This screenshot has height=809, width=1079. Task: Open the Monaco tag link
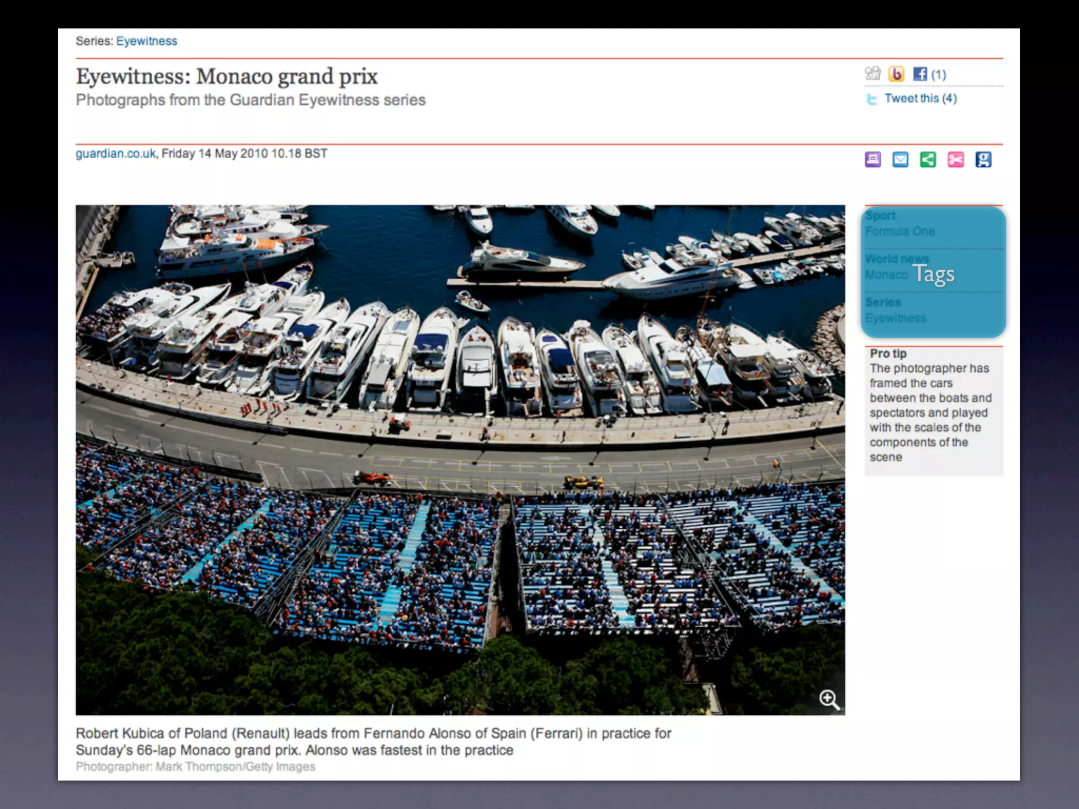click(x=886, y=275)
